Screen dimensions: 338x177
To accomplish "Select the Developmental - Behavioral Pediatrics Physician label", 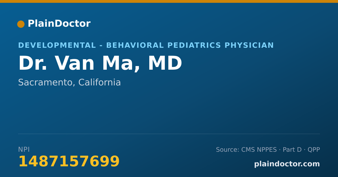I will point(146,46).
